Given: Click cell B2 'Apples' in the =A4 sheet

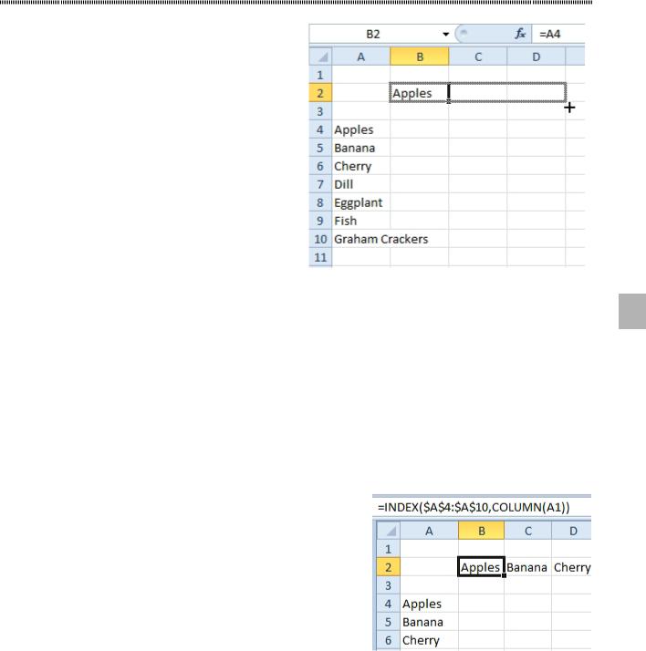Looking at the screenshot, I should coord(419,93).
